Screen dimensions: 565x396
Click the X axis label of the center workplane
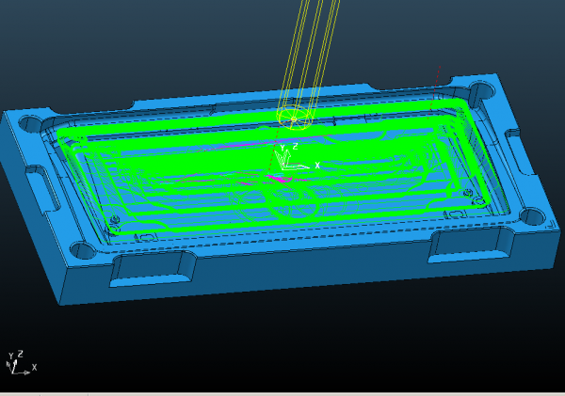point(317,165)
